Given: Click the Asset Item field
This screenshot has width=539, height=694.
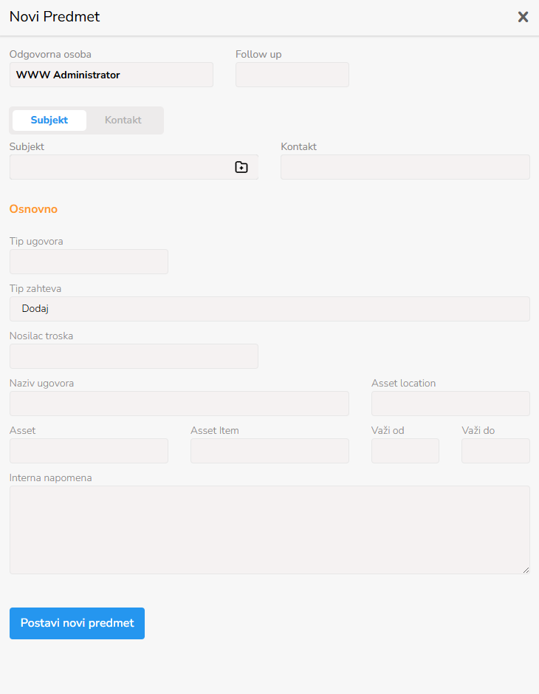Looking at the screenshot, I should (269, 451).
